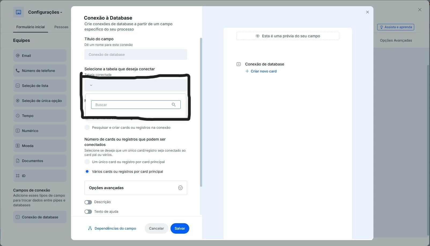This screenshot has width=430, height=246.
Task: Click the Seleção de única opção radio icon
Action: [18, 101]
